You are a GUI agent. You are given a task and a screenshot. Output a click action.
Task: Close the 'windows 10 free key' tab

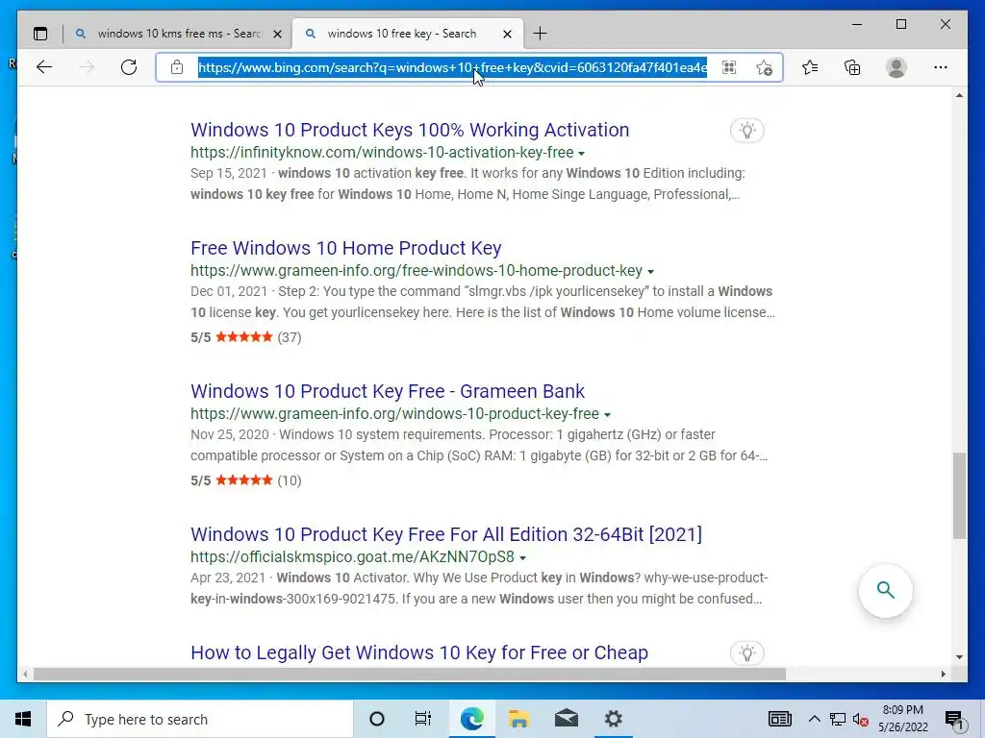tap(508, 34)
